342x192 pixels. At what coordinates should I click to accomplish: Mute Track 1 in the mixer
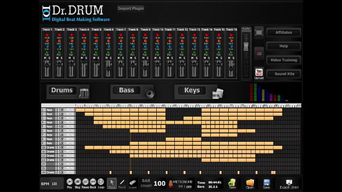pos(45,58)
